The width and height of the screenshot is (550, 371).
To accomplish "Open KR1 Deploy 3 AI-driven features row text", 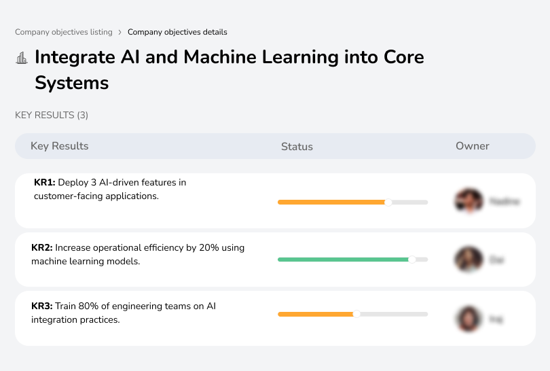I will coord(110,189).
